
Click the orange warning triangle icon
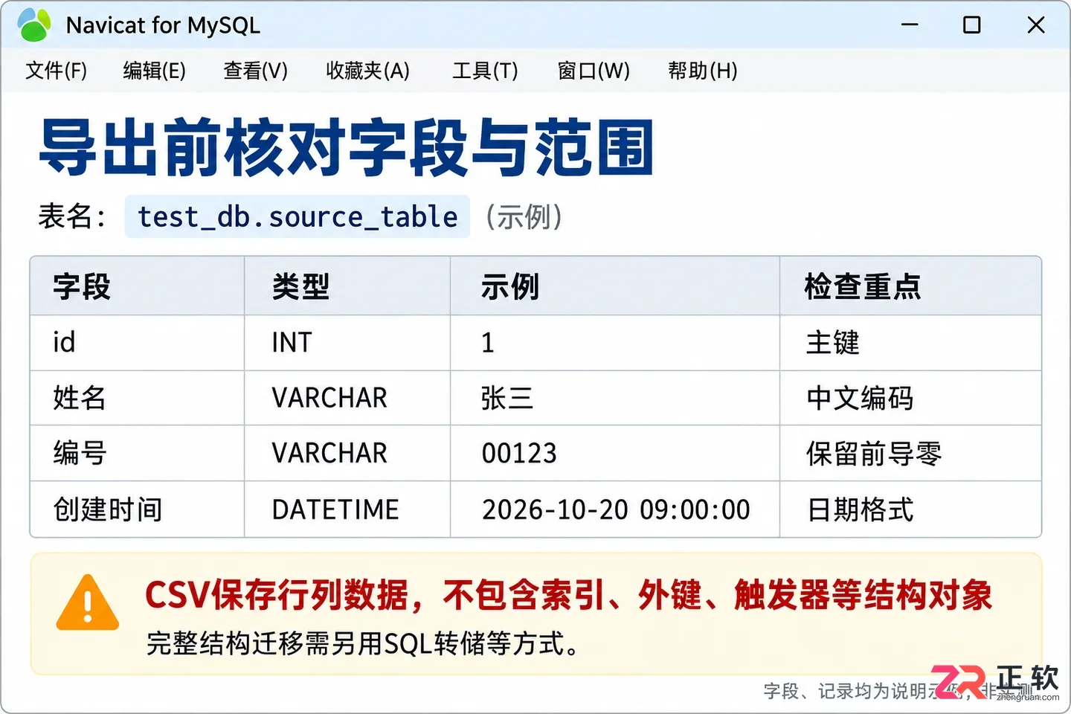[88, 603]
